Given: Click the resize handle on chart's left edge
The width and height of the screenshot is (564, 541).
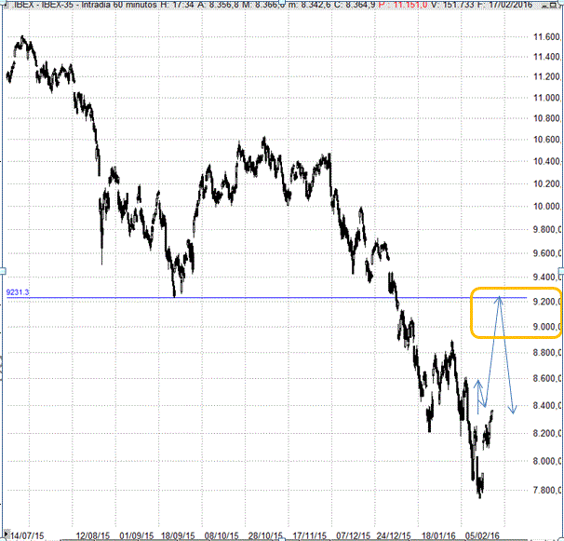Looking at the screenshot, I should click(x=2, y=271).
